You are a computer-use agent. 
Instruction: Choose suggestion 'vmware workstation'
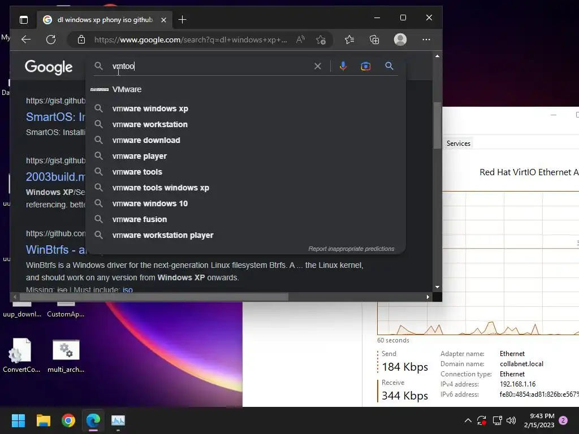245,124
